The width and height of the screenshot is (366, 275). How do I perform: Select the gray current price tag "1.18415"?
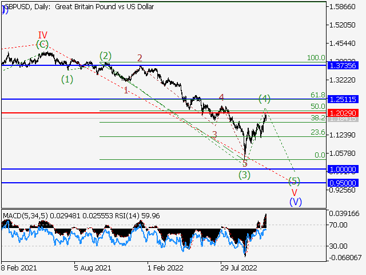tap(343, 119)
